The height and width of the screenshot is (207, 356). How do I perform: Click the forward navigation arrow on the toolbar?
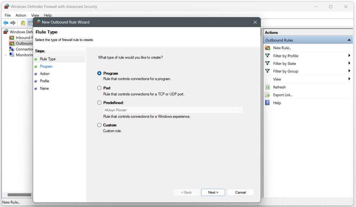(13, 22)
